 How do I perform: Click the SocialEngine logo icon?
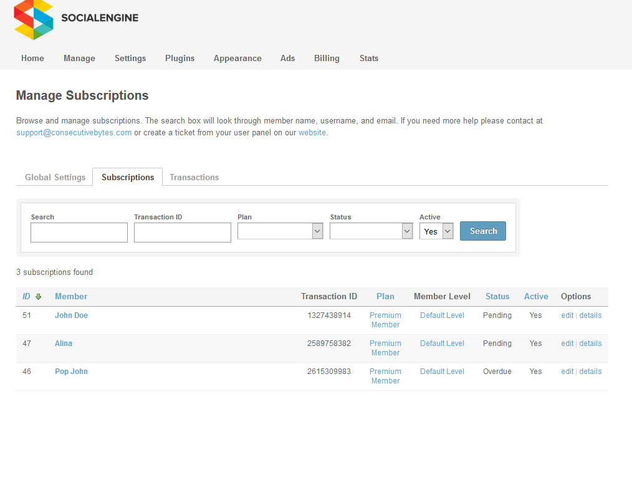pyautogui.click(x=34, y=19)
